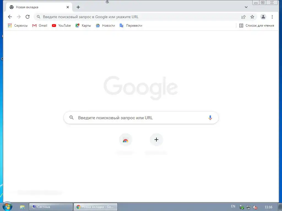Open the EN language indicator in the tray

(233, 207)
